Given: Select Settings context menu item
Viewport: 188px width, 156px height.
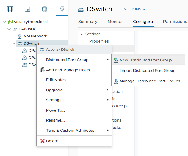Looking at the screenshot, I should pyautogui.click(x=74, y=100).
